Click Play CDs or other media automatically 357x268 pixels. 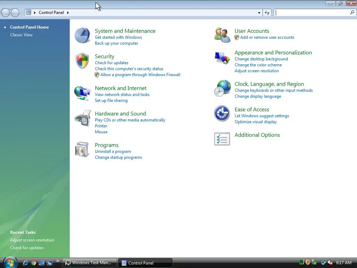pyautogui.click(x=130, y=120)
